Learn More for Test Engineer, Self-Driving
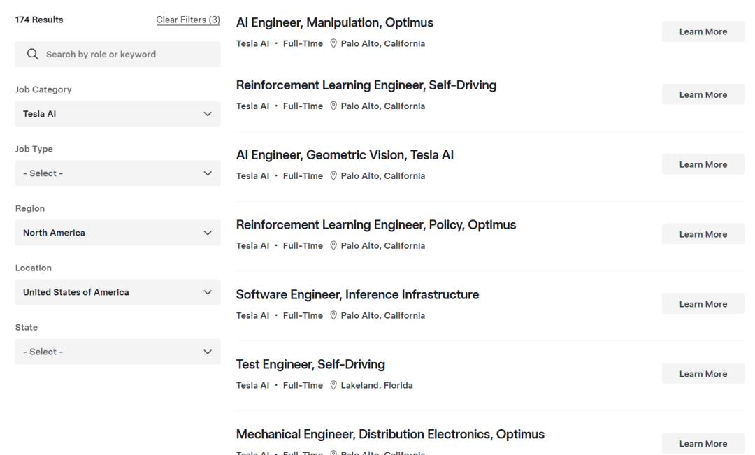 click(x=703, y=374)
